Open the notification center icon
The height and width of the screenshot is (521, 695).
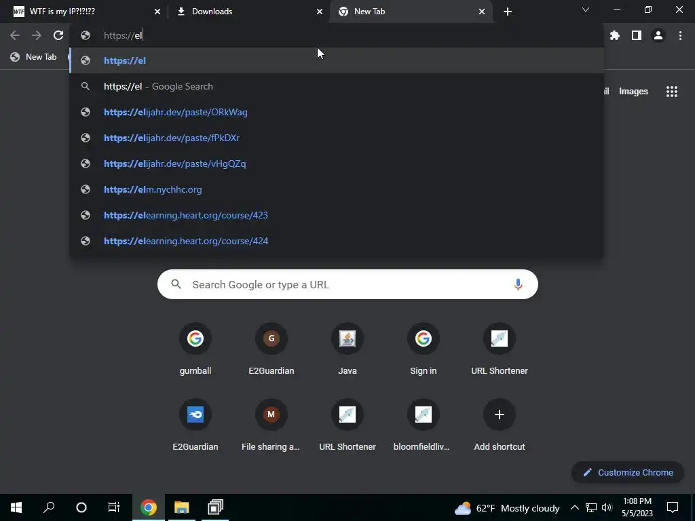tap(673, 507)
